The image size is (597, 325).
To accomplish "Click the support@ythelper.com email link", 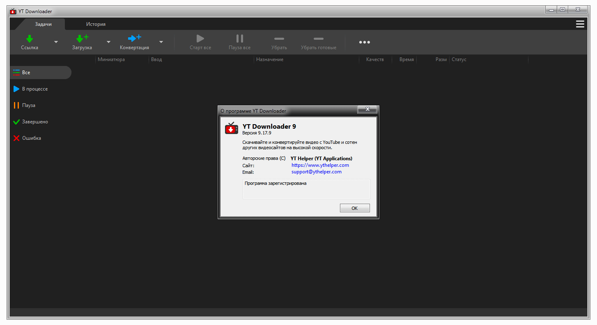I will [x=316, y=172].
